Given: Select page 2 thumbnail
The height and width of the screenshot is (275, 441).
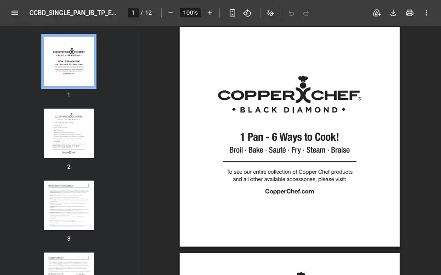Looking at the screenshot, I should (x=69, y=133).
